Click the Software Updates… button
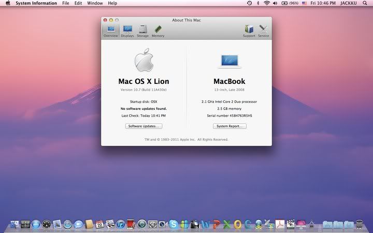 (144, 126)
